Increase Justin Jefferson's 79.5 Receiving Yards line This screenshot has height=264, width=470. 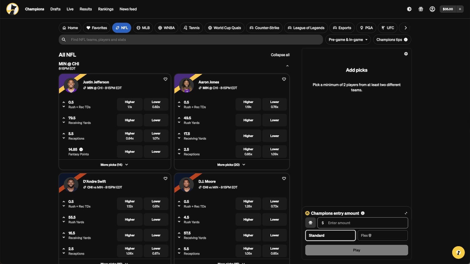pyautogui.click(x=64, y=118)
